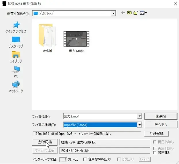The width and height of the screenshot is (179, 164).
Task: Select PC in the places sidebar
Action: (x=16, y=72)
